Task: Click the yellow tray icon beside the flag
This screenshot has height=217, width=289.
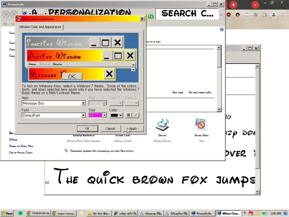Action: click(x=258, y=213)
